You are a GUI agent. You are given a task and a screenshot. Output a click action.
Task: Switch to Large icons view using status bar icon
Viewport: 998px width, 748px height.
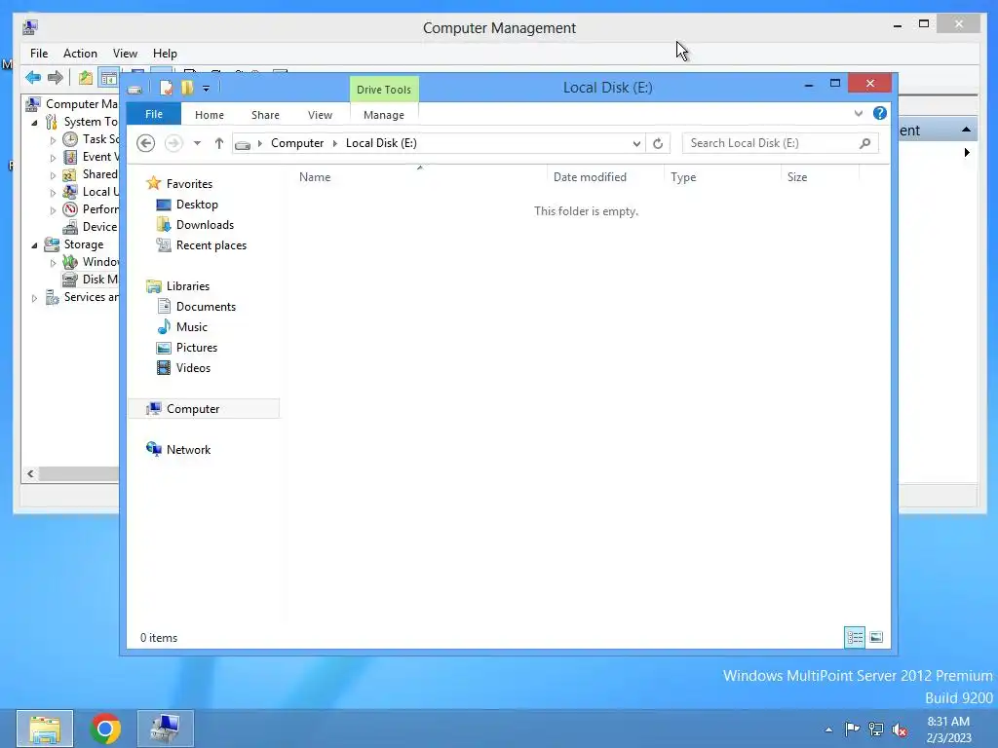click(876, 637)
